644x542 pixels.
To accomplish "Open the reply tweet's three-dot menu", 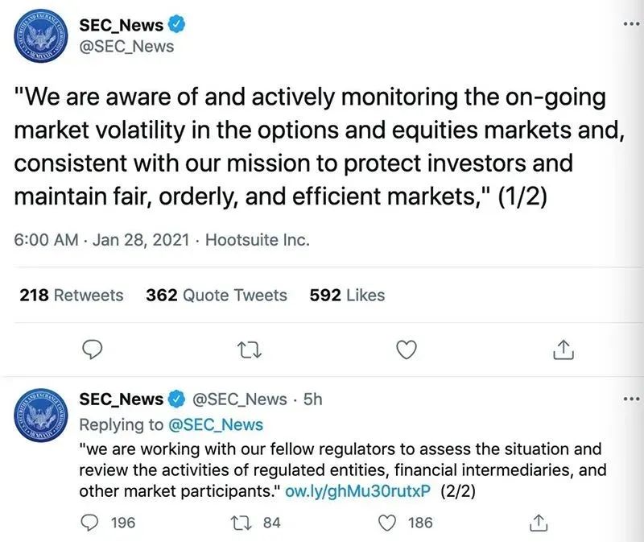I will [633, 399].
